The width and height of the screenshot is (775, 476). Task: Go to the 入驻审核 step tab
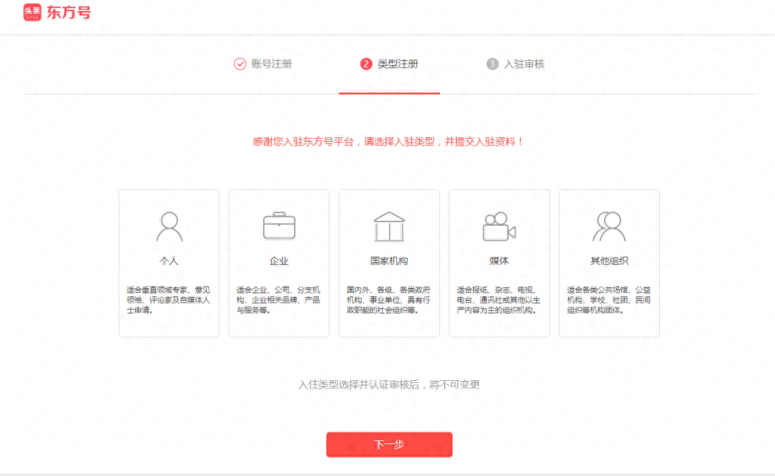(x=524, y=64)
